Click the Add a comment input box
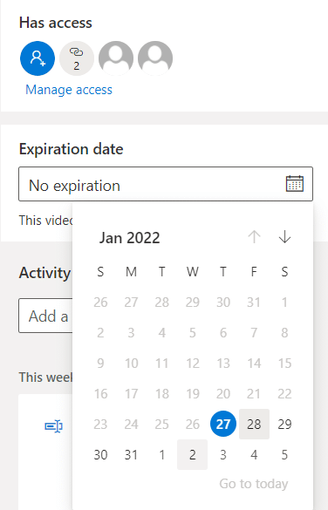Screen dimensions: 328x510 click(45, 316)
